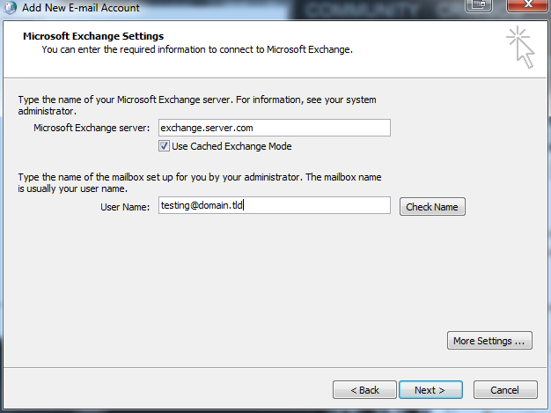Image resolution: width=551 pixels, height=413 pixels.
Task: Click the 'Use Cached Exchange Mode' label text
Action: click(x=231, y=146)
